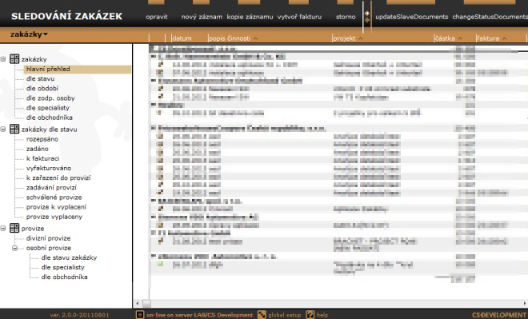This screenshot has height=319, width=528.
Task: Click the orange arrow icon after storno
Action: 366,17
